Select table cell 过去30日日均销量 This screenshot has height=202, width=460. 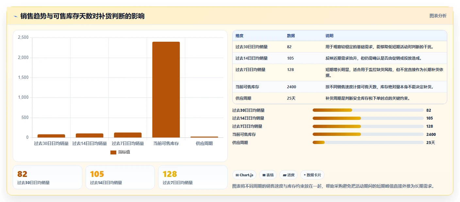(252, 47)
